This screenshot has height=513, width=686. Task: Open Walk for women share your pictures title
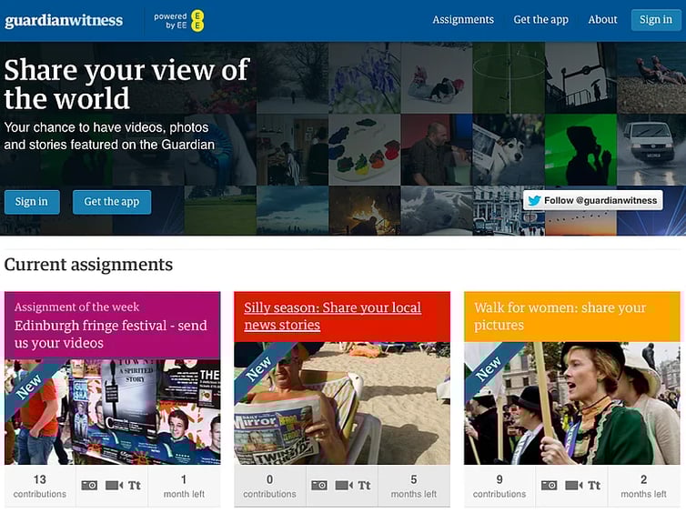(560, 317)
